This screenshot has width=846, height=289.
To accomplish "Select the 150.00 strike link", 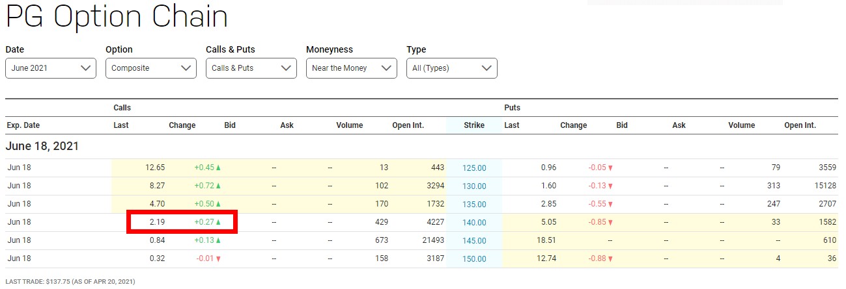I will click(474, 258).
